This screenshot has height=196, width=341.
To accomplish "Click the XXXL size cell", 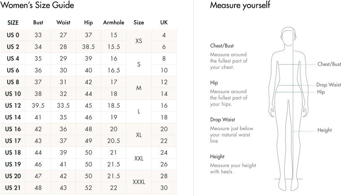I will (139, 182).
